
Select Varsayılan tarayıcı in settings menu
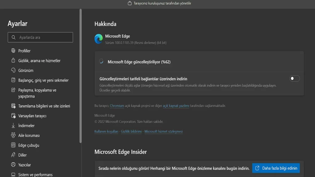pos(32,116)
